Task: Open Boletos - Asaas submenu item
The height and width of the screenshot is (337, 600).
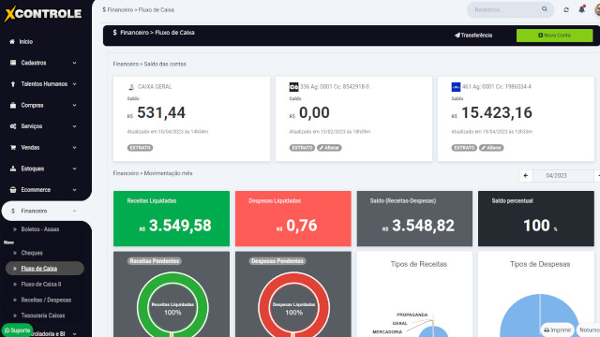Action: [x=39, y=229]
